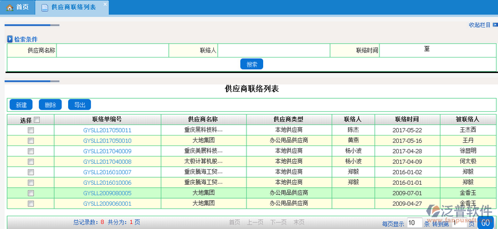Click the 供应商名称 search input field
Screen dimensions: 498x229
(x=112, y=50)
